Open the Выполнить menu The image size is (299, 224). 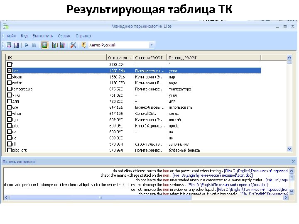click(42, 36)
